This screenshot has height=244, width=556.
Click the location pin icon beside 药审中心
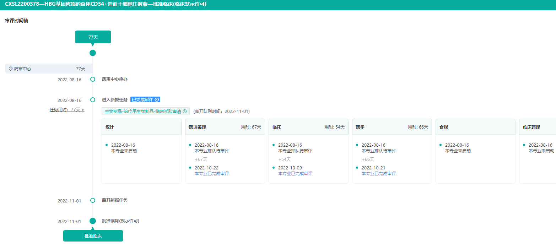tap(11, 69)
